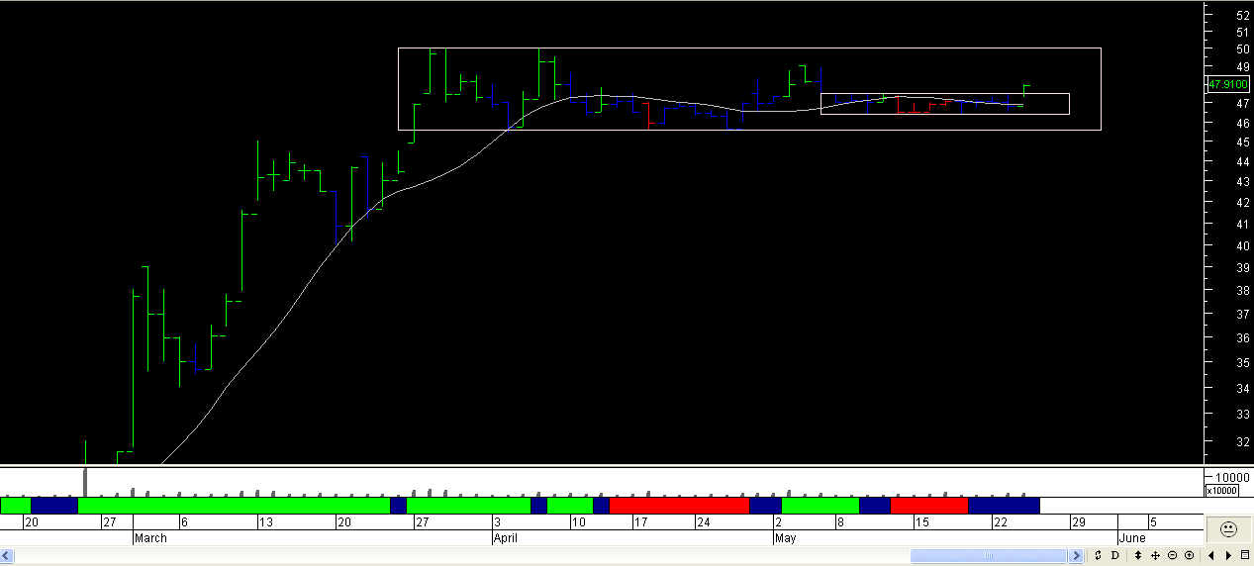Click the refresh/cycle chart icon
1254x566 pixels.
pyautogui.click(x=1098, y=555)
